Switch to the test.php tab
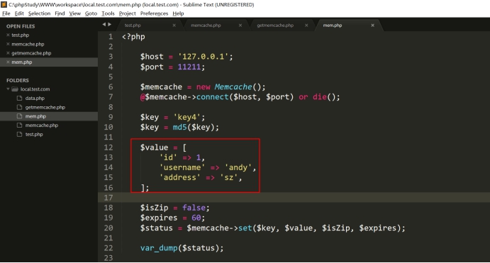Screen dimensions: 490x263 point(133,26)
